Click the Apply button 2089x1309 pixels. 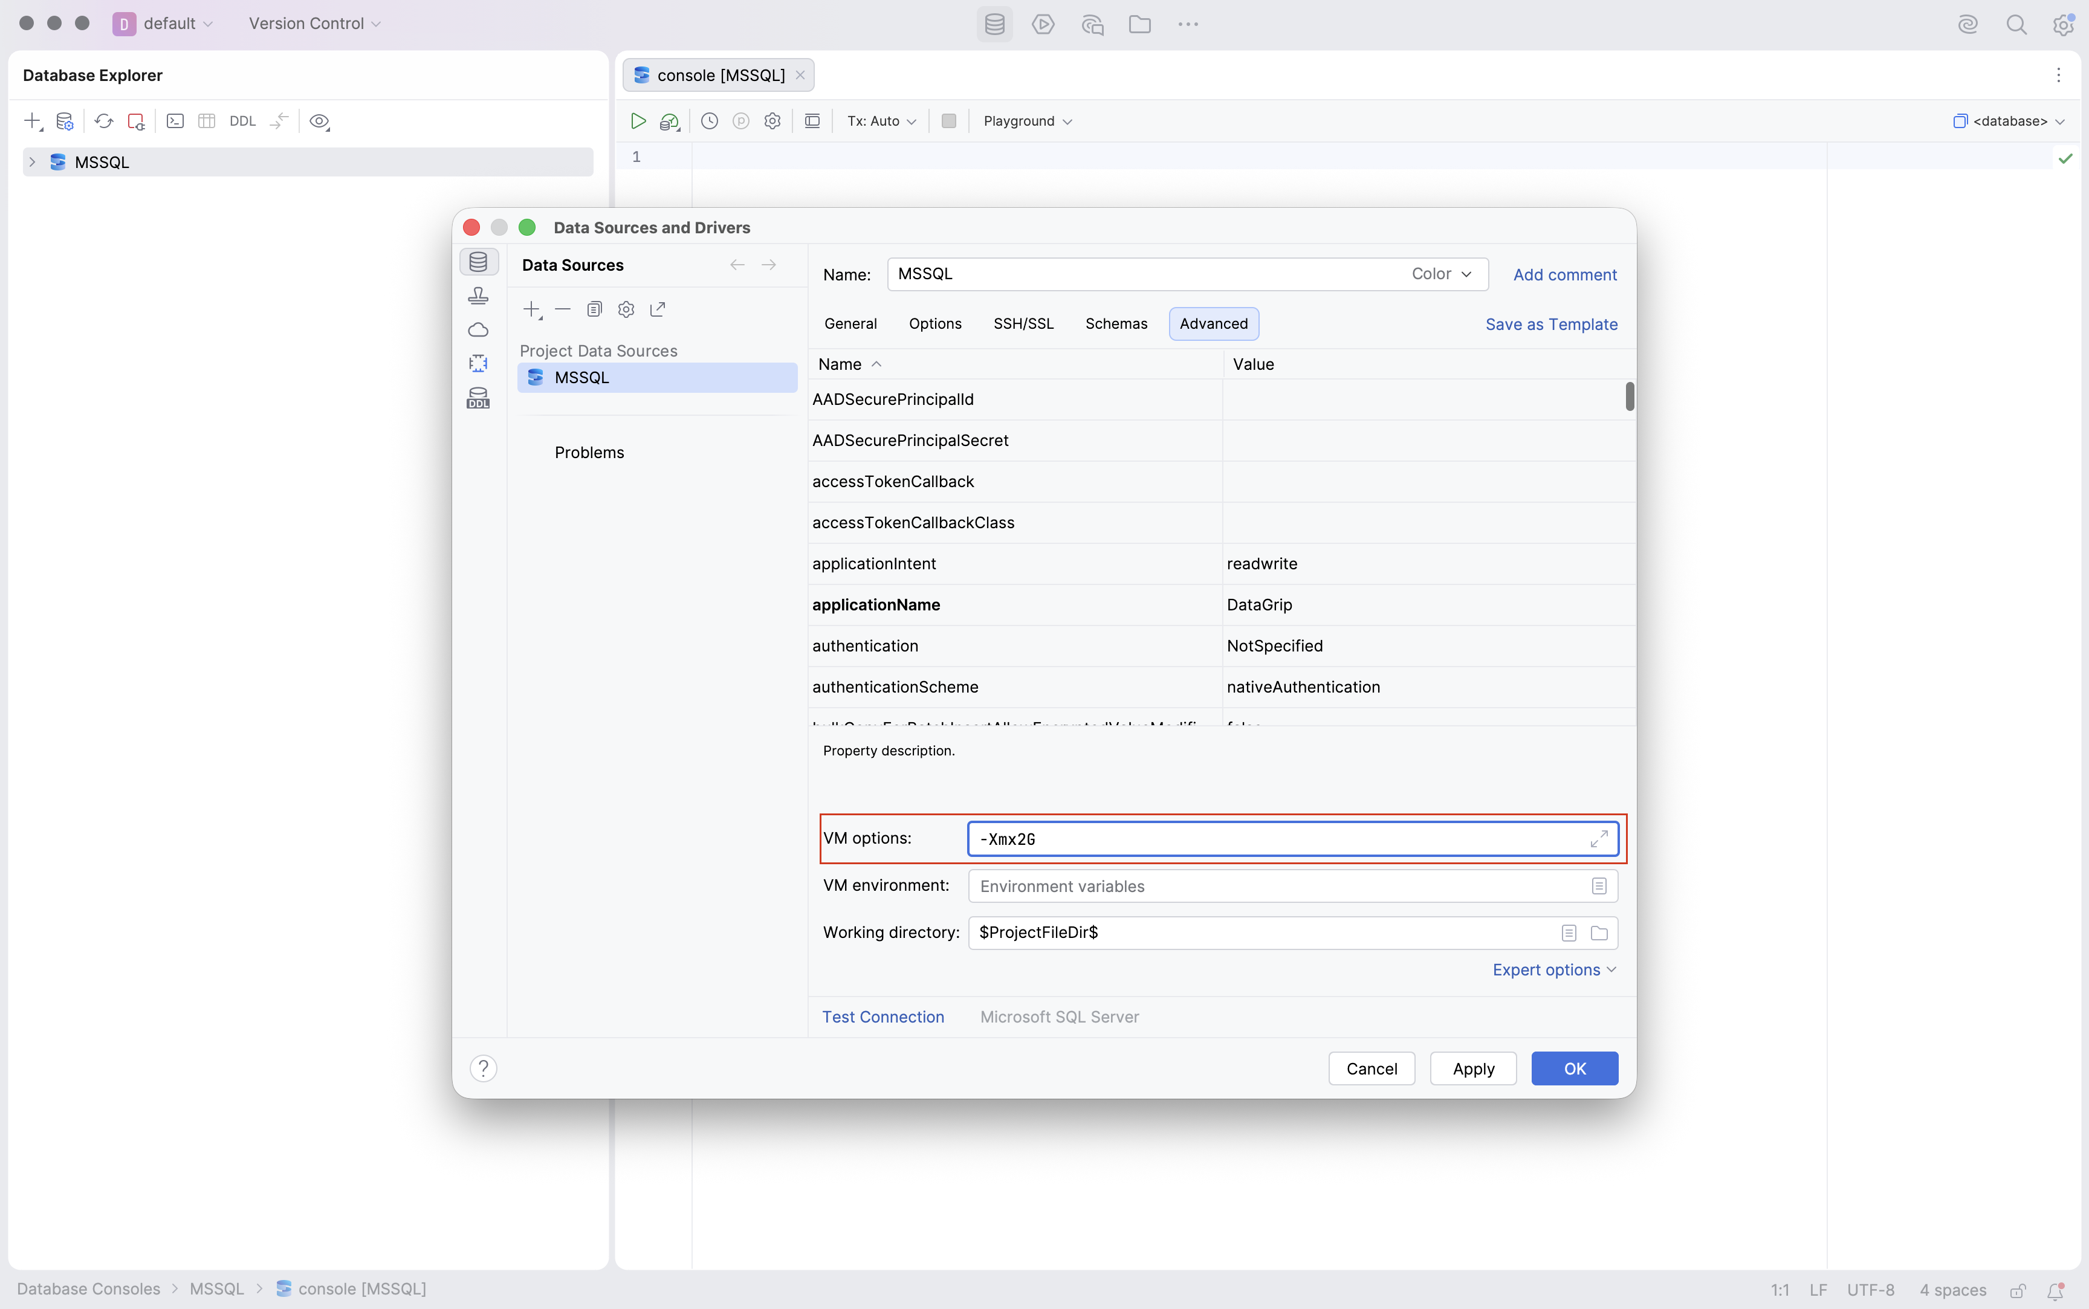click(1474, 1069)
